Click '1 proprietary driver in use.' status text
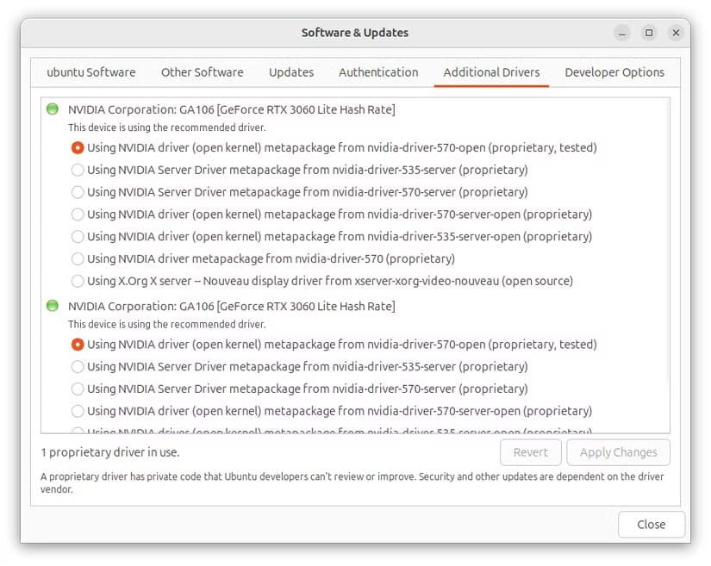 (x=110, y=452)
